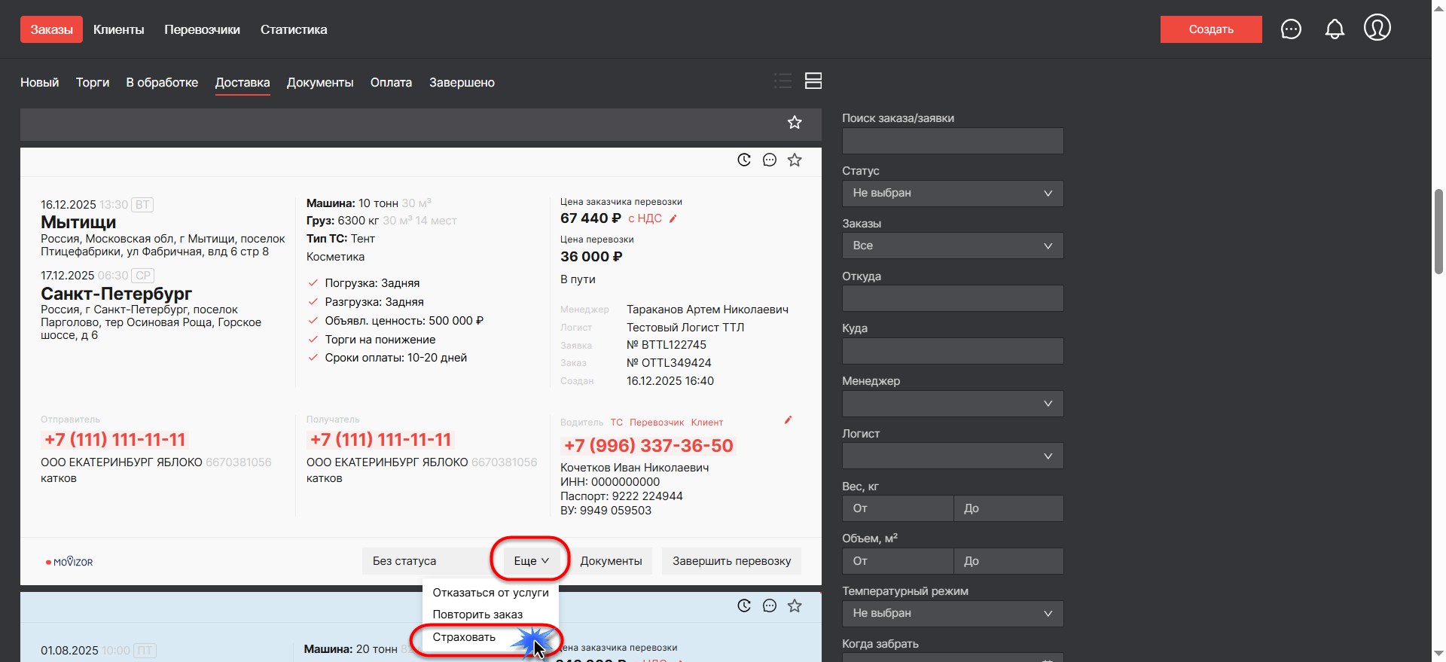This screenshot has width=1446, height=662.
Task: Toggle favorite star on top collapsed order
Action: click(x=795, y=122)
